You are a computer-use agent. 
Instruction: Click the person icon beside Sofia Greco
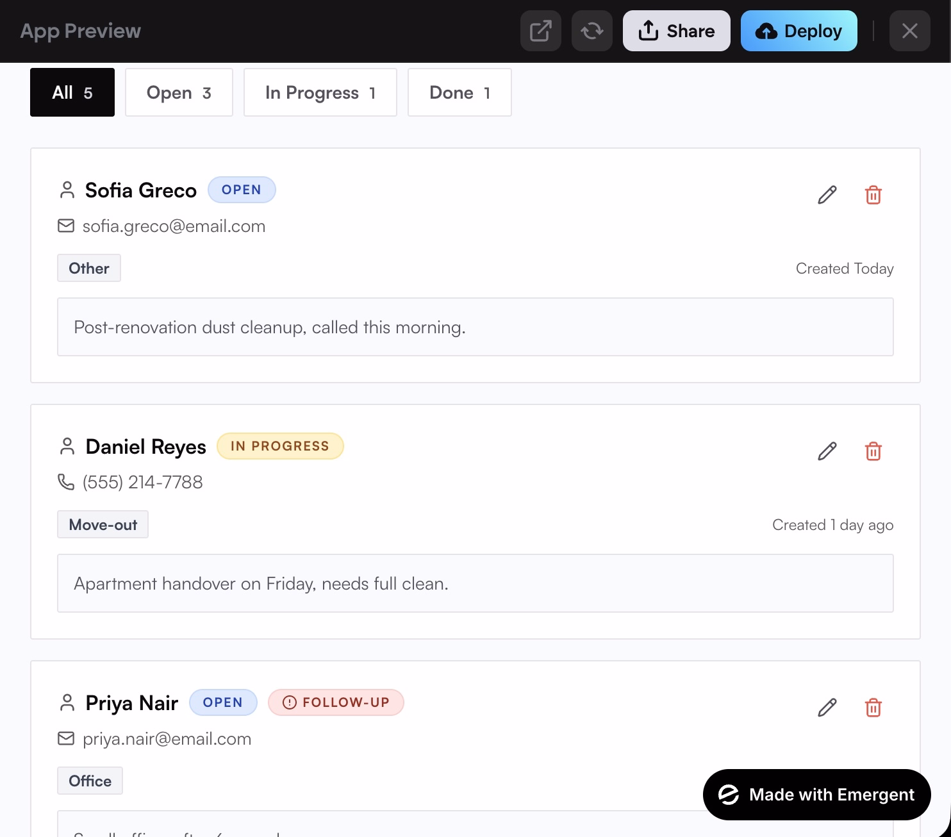(67, 190)
